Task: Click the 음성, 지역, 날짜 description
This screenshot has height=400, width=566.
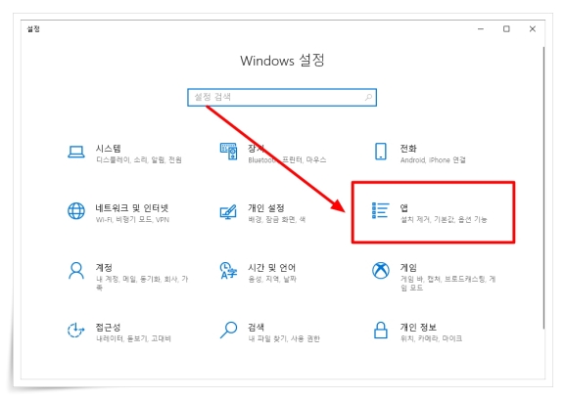Action: pyautogui.click(x=272, y=279)
